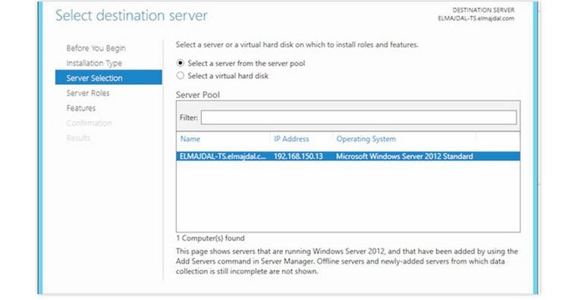Image resolution: width=585 pixels, height=300 pixels.
Task: Select the ELMAJDAL-TS.elmajdal.c... server name cell
Action: click(223, 156)
